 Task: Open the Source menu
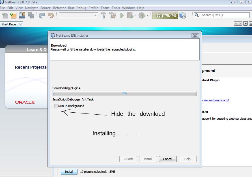[x=46, y=8]
